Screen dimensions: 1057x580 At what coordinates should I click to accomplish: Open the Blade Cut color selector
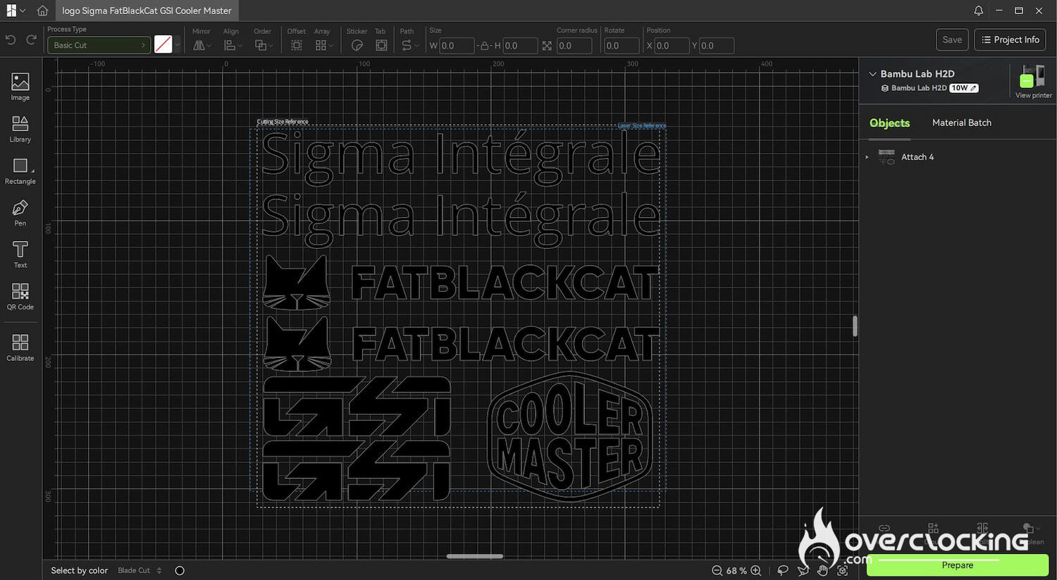pyautogui.click(x=140, y=570)
